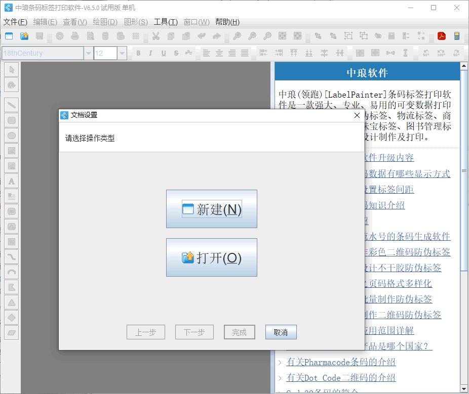
Task: Toggle center text alignment
Action: [x=219, y=53]
